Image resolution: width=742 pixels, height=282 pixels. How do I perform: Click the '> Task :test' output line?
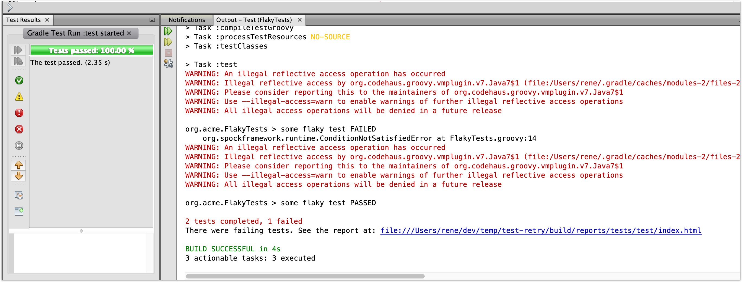pos(211,65)
